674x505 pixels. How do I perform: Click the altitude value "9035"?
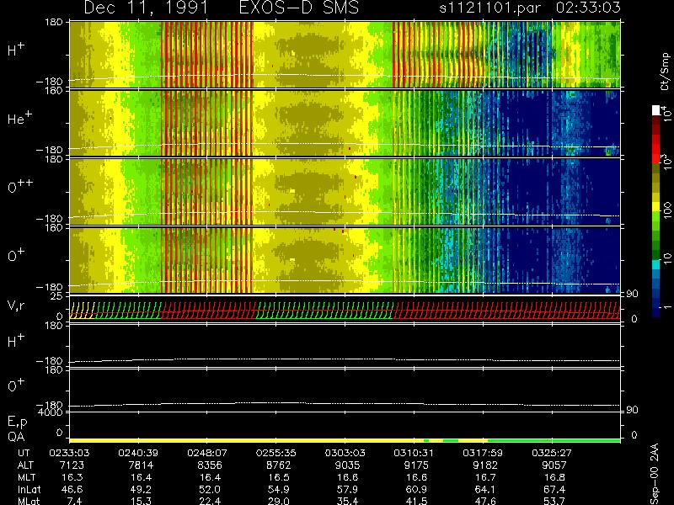click(x=347, y=465)
